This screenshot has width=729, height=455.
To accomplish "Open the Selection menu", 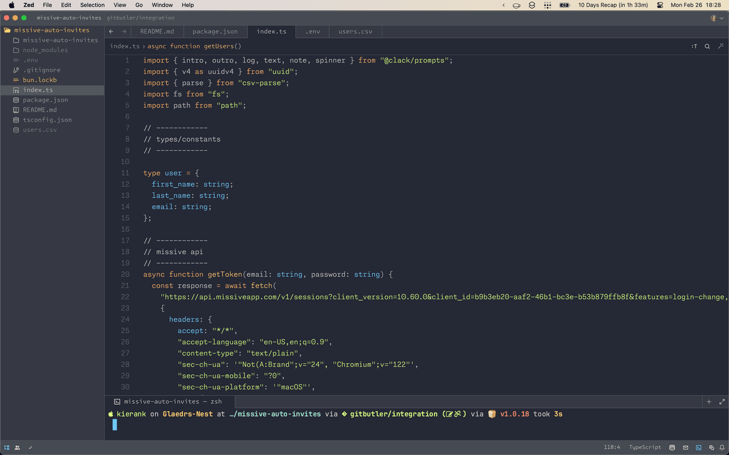I will pos(92,5).
